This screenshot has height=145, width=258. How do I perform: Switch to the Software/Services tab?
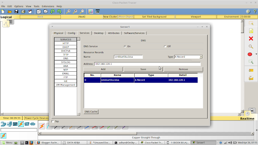134,33
